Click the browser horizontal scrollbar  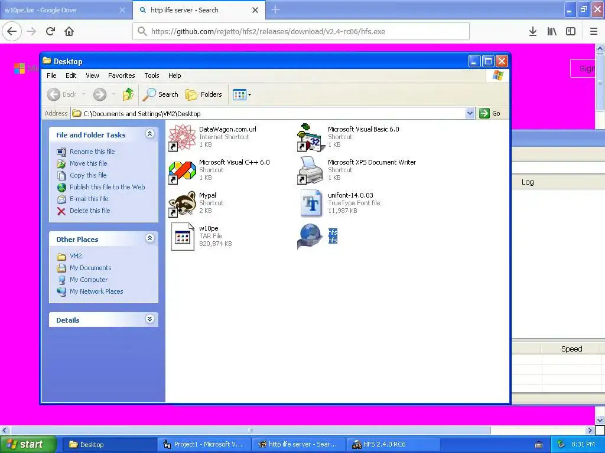tap(250, 430)
